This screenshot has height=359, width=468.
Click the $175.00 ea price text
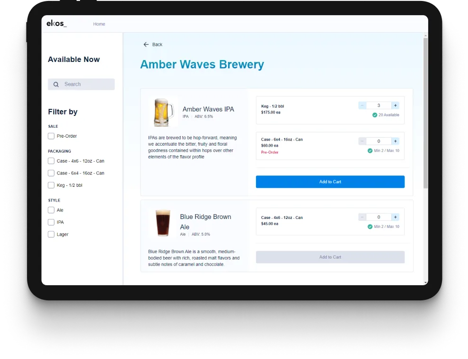pos(271,113)
